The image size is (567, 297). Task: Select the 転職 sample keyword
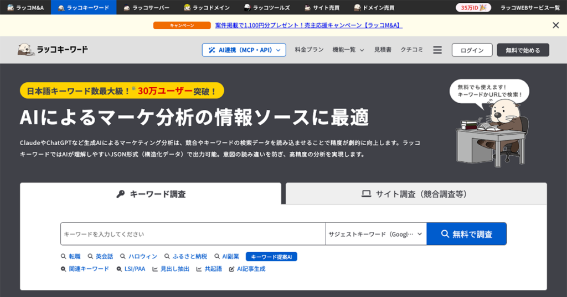(x=71, y=257)
